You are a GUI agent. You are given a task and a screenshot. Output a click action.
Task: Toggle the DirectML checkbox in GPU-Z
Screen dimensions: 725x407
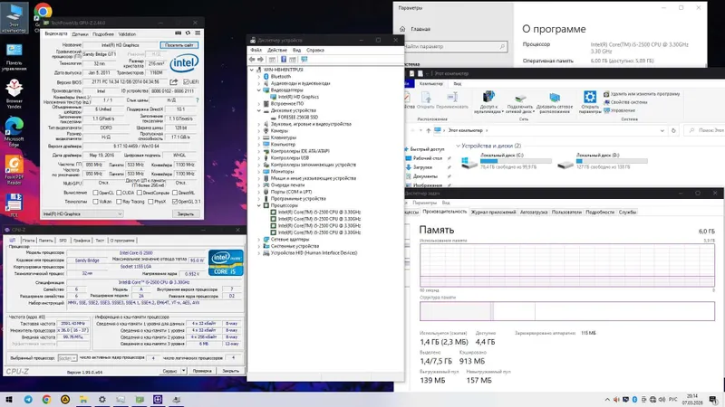[x=175, y=193]
